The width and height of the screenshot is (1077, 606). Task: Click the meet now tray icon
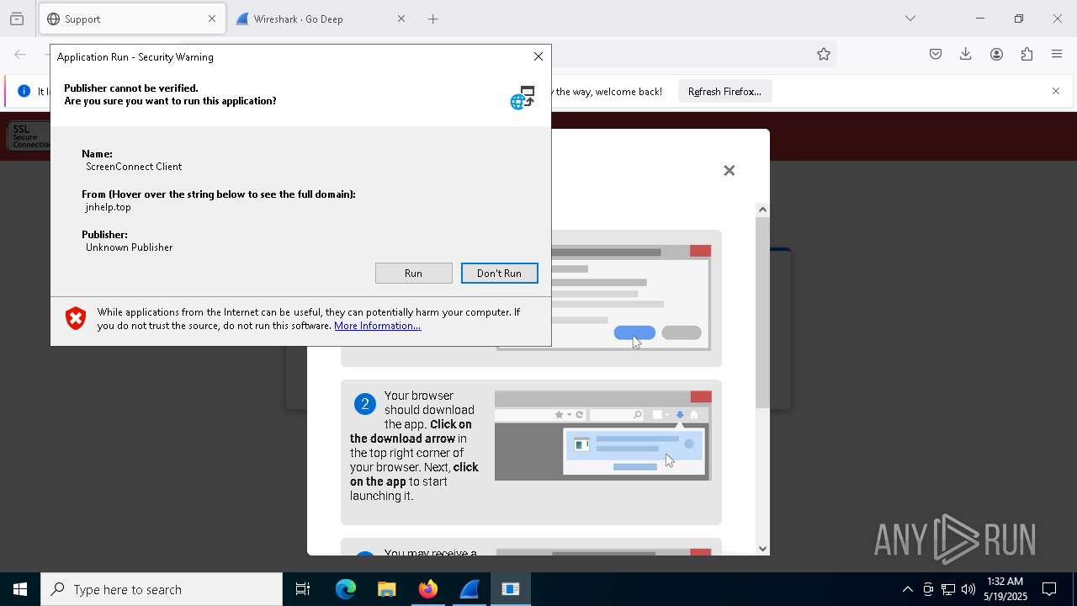[928, 589]
